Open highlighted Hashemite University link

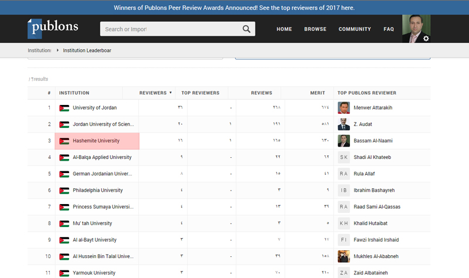click(96, 141)
